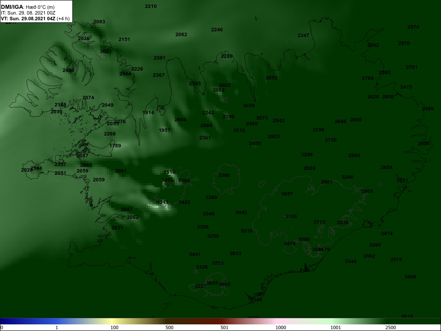Image resolution: width=441 pixels, height=331 pixels.
Task: Click the 1957 height value
Action: [164, 131]
